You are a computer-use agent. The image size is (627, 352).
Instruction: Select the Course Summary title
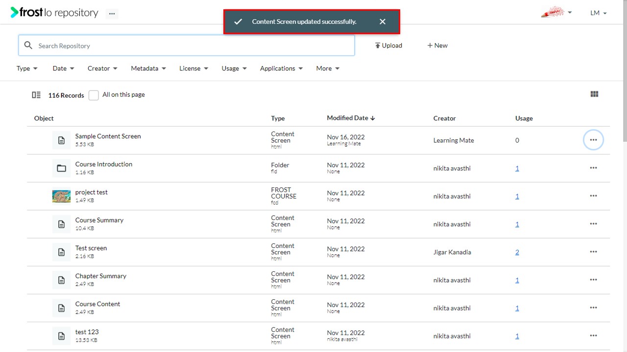(x=99, y=220)
